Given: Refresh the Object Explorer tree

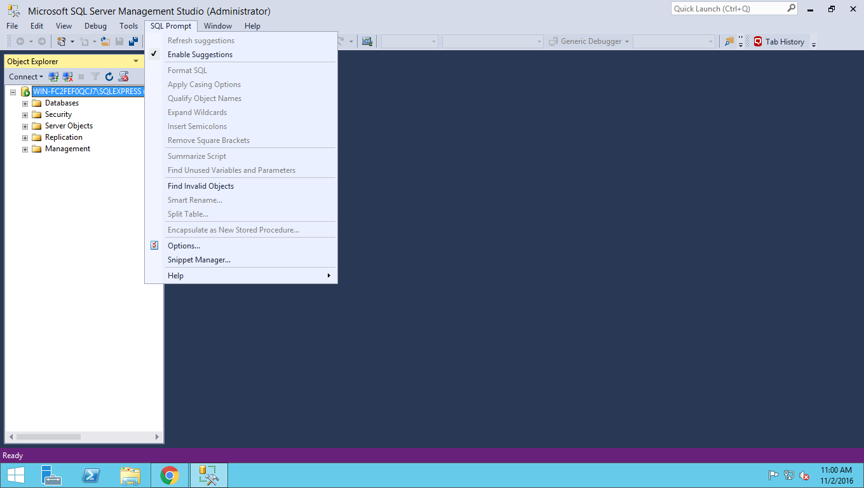Looking at the screenshot, I should 109,77.
